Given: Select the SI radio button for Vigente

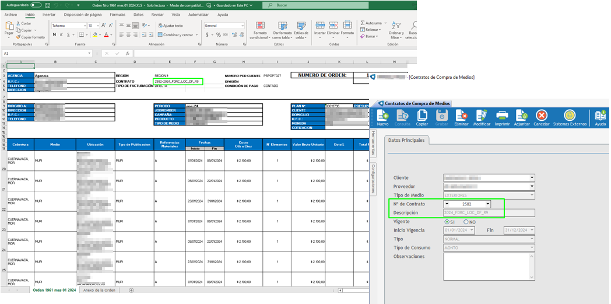Looking at the screenshot, I should 447,222.
